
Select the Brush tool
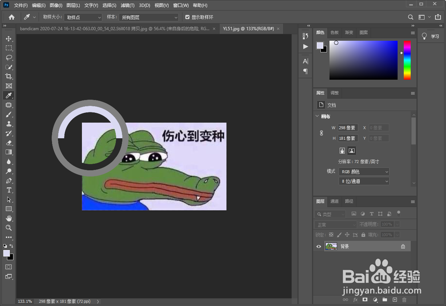coord(9,114)
